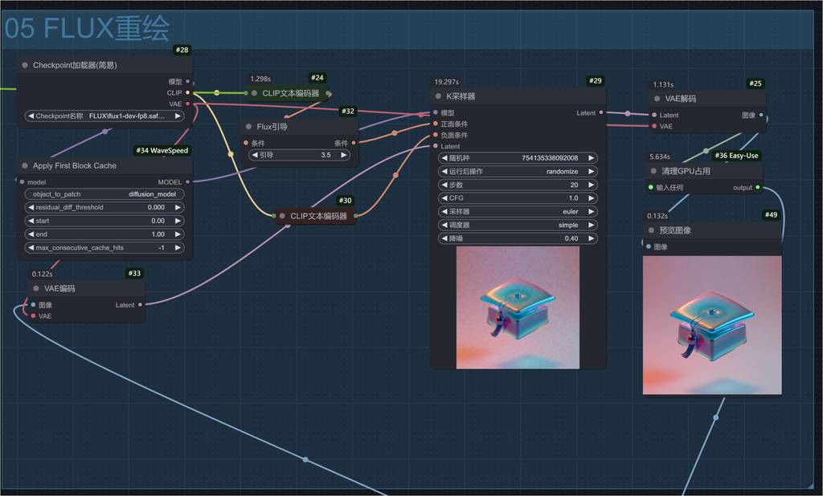Collapse the K采样器 node using its title dot

click(x=438, y=96)
